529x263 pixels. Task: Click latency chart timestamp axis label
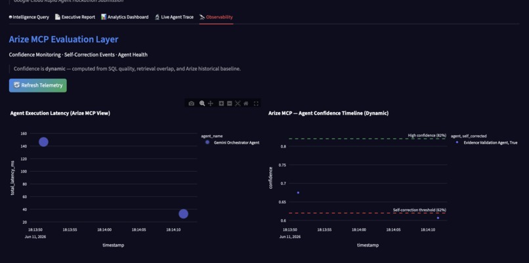[x=114, y=245]
